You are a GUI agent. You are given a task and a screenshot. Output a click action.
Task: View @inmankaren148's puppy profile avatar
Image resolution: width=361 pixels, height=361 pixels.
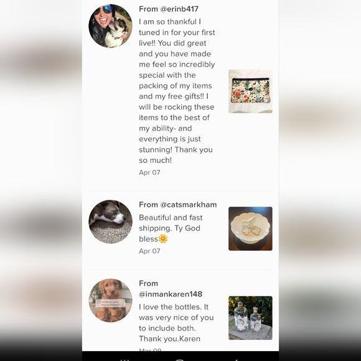[x=111, y=301]
